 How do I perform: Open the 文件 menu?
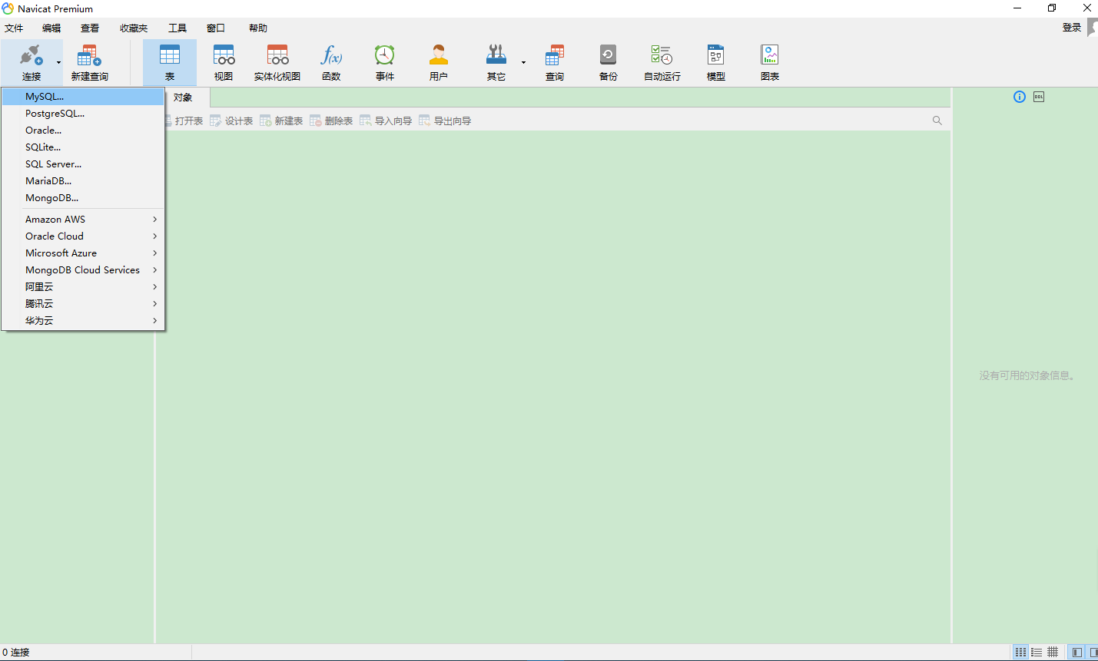pyautogui.click(x=14, y=28)
